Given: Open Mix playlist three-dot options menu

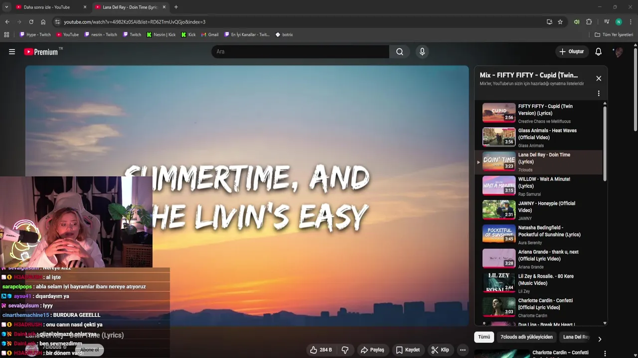Looking at the screenshot, I should click(599, 93).
